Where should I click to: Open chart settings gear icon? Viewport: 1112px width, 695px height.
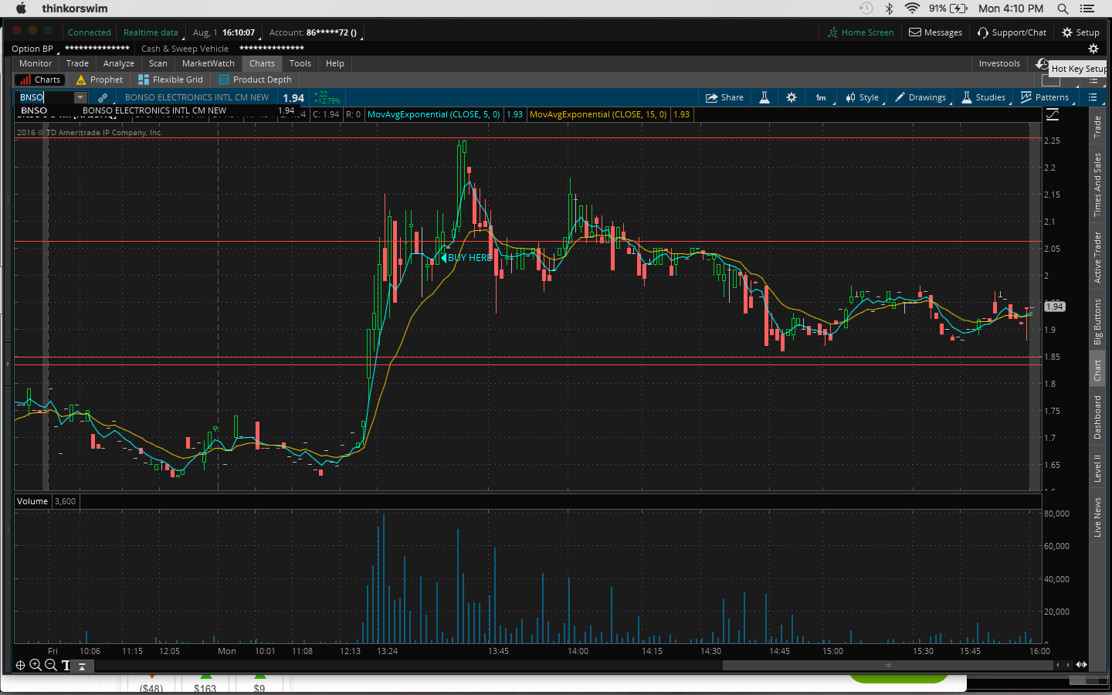pyautogui.click(x=792, y=97)
